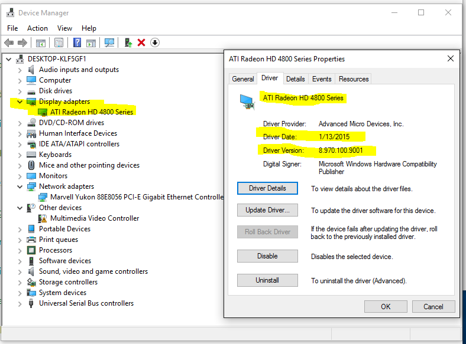Select the Driver tab
The height and width of the screenshot is (344, 466).
270,78
